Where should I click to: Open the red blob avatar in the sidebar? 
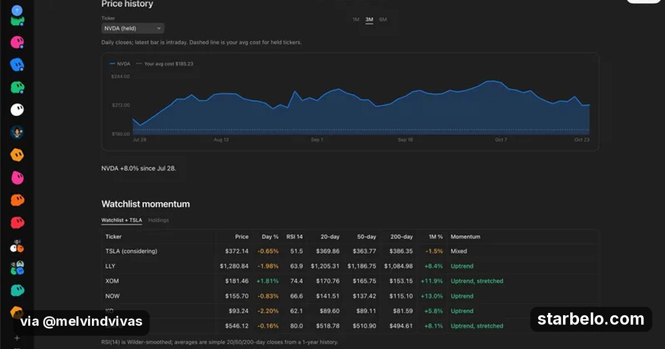[17, 223]
